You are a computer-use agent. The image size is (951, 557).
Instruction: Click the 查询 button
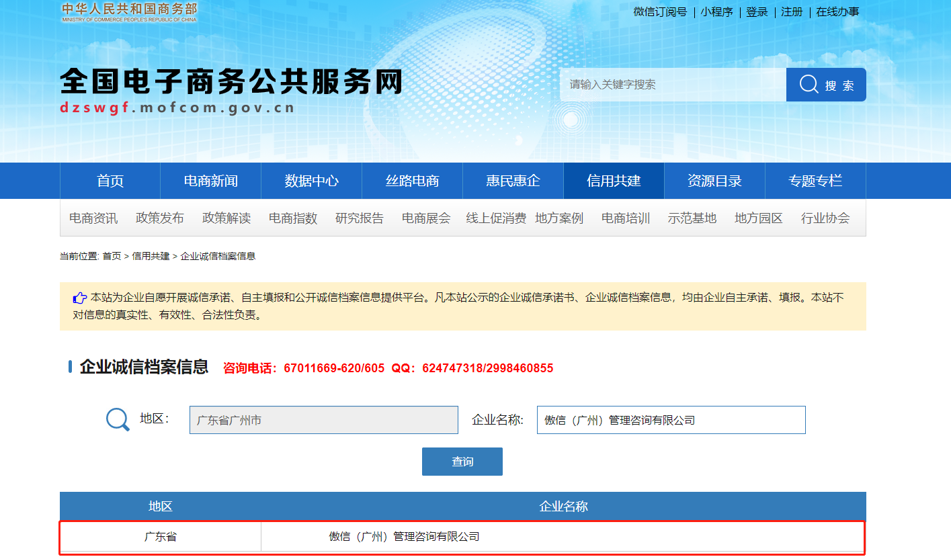tap(462, 462)
